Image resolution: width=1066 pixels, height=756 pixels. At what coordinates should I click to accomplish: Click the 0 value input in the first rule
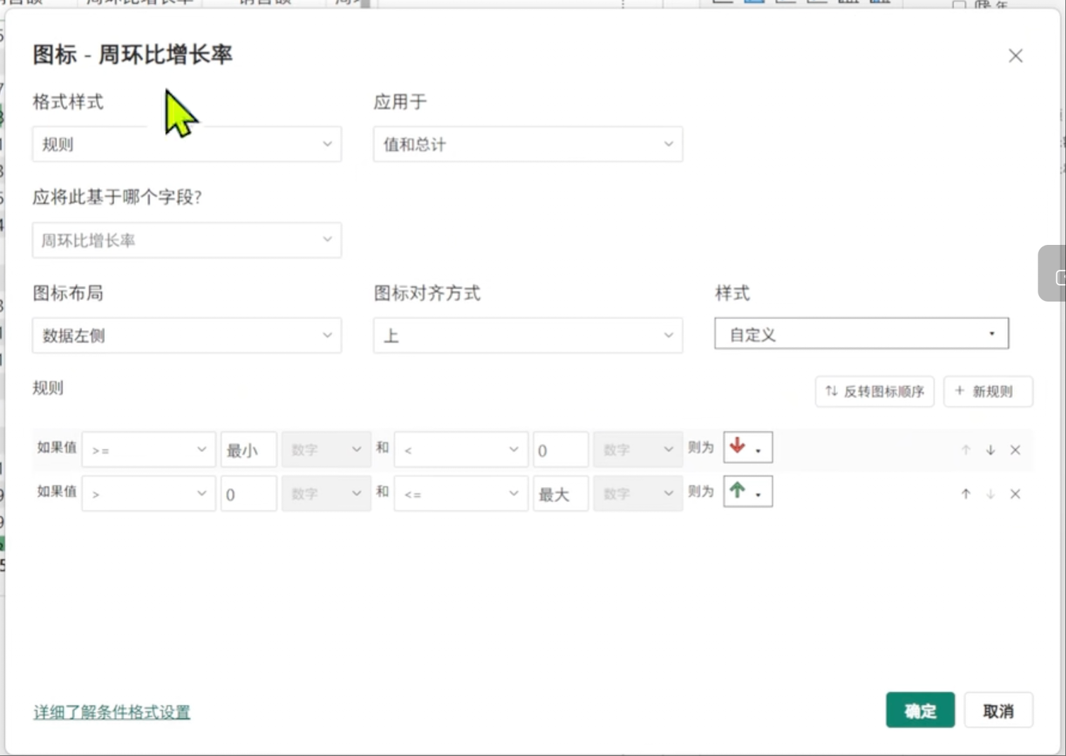pos(560,449)
